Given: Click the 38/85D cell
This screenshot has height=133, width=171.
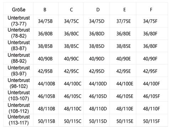Looking at the screenshot, I should tap(97, 46).
